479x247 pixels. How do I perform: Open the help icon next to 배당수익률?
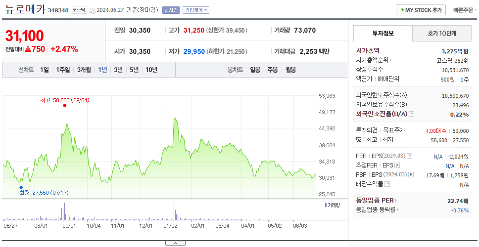coord(387,184)
